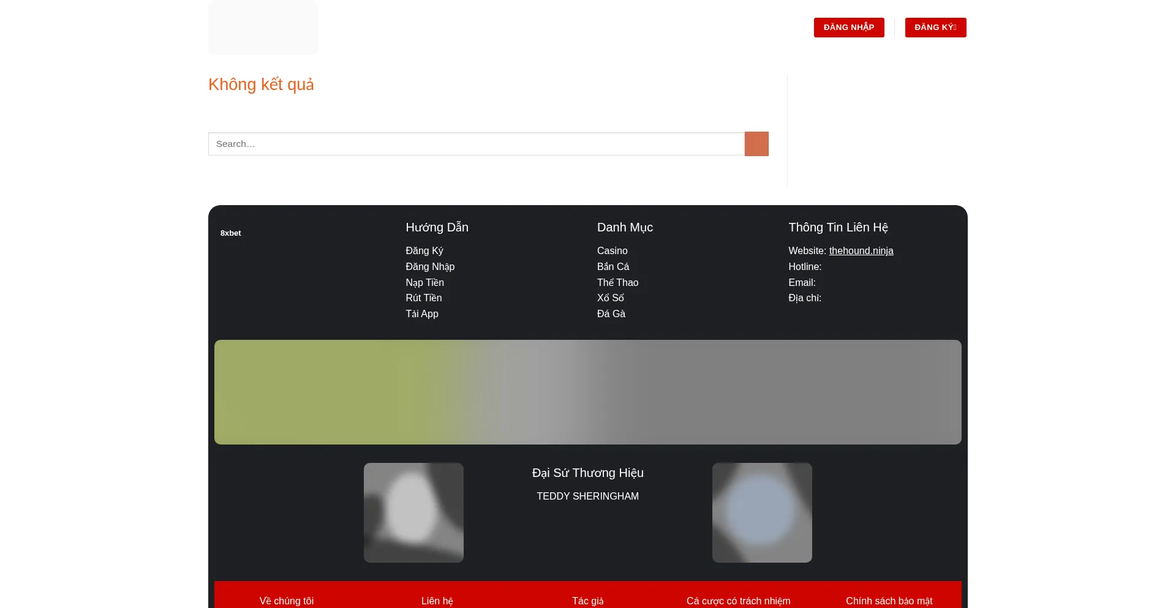Image resolution: width=1176 pixels, height=608 pixels.
Task: Open the left brand ambassador photo
Action: point(413,512)
